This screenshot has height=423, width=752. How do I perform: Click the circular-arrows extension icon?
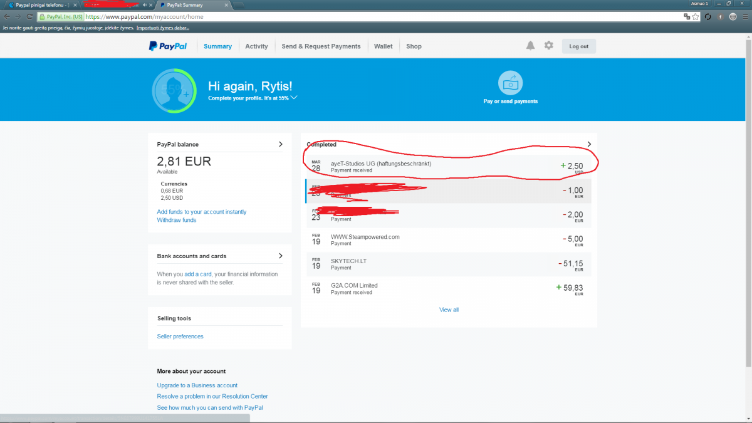click(708, 17)
